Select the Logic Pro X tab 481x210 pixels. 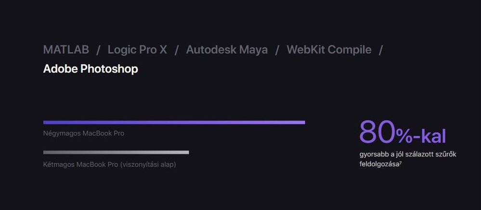point(137,49)
